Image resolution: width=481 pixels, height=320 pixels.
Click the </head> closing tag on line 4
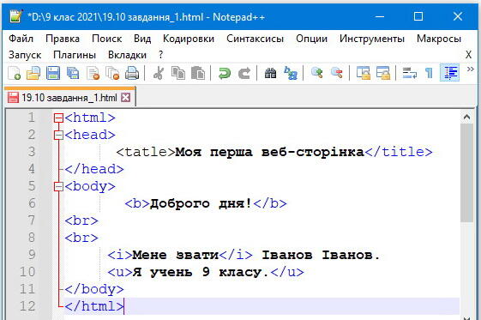coord(94,169)
